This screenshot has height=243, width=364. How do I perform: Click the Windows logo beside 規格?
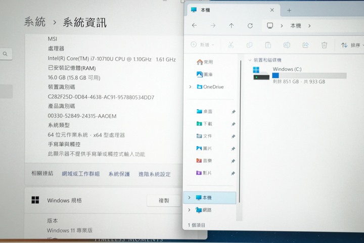point(35,200)
